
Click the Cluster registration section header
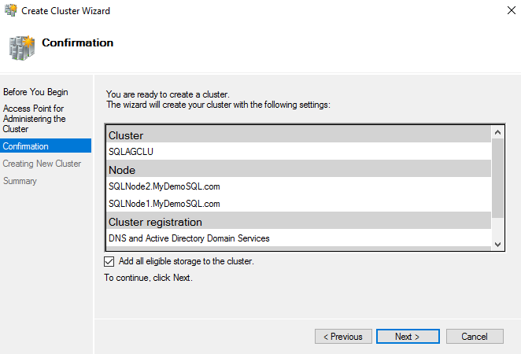(155, 222)
